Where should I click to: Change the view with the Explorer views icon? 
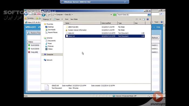[137, 19]
